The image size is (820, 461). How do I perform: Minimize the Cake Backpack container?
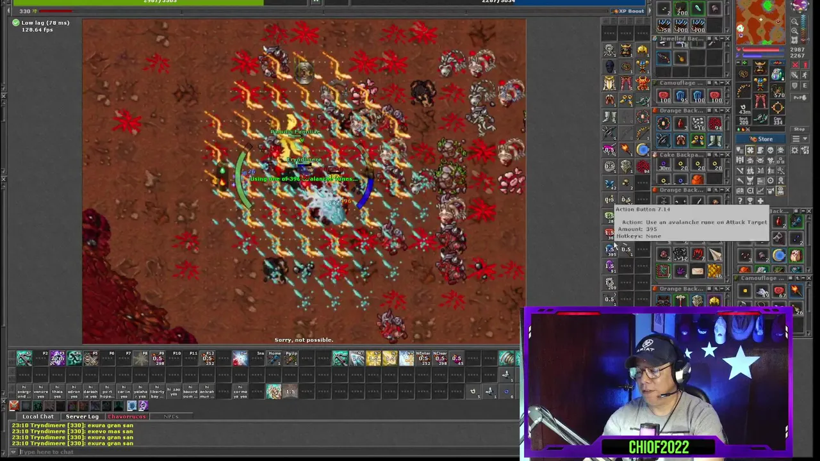[722, 155]
